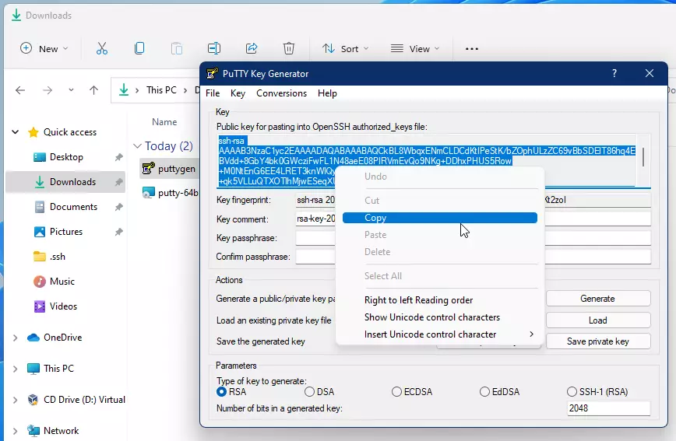This screenshot has height=441, width=676.
Task: Click the download arrow icon in address bar
Action: [124, 89]
